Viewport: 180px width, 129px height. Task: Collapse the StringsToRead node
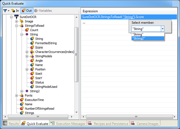coord(17,26)
